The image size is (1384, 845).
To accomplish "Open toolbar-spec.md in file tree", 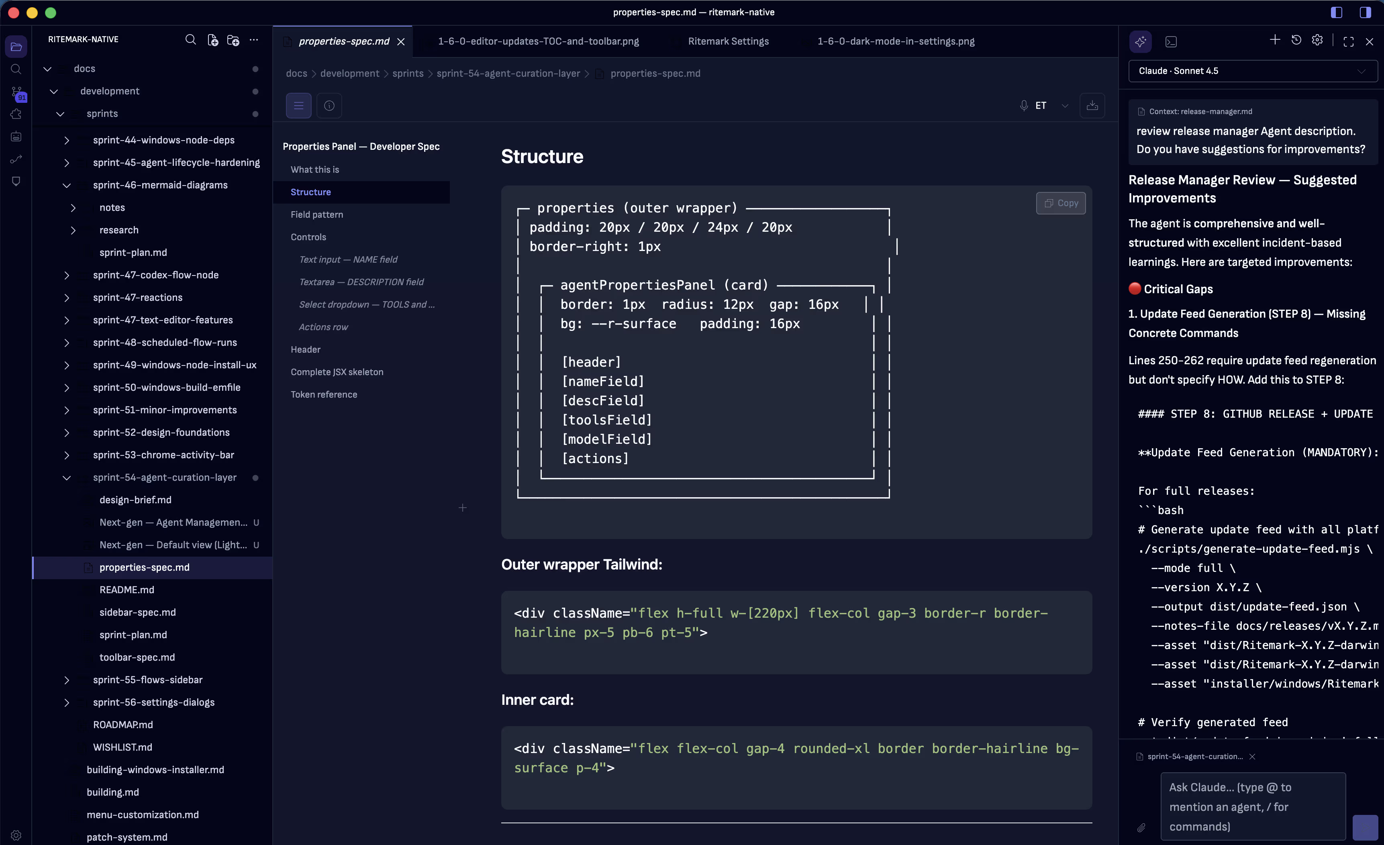I will (x=137, y=657).
